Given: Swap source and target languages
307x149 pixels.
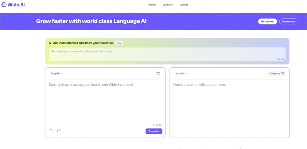Looking at the screenshot, I should (x=158, y=74).
